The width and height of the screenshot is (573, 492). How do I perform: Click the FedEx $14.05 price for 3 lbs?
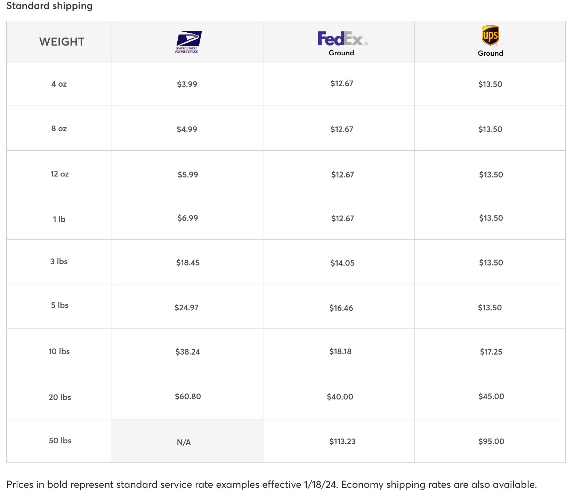pyautogui.click(x=342, y=263)
